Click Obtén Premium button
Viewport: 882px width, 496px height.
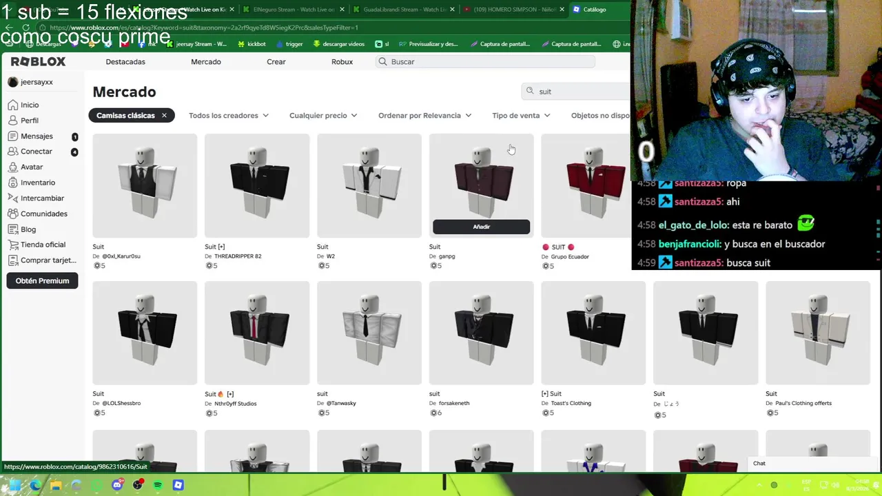point(42,280)
